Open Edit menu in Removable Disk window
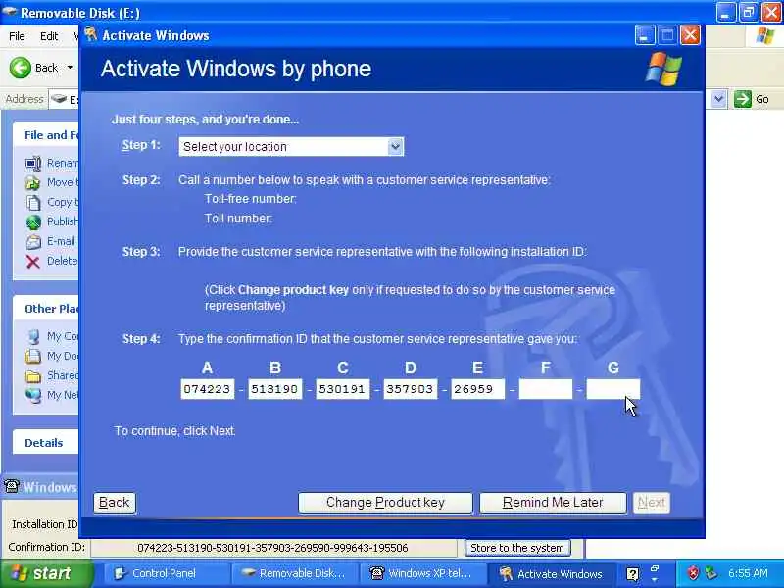The width and height of the screenshot is (784, 588). (49, 36)
